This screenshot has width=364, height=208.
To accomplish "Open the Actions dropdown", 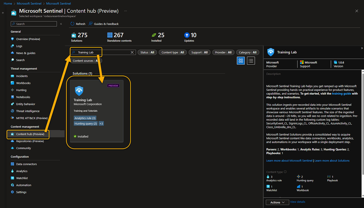I will tap(277, 202).
